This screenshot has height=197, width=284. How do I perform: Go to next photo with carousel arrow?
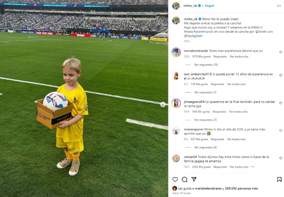[163, 104]
